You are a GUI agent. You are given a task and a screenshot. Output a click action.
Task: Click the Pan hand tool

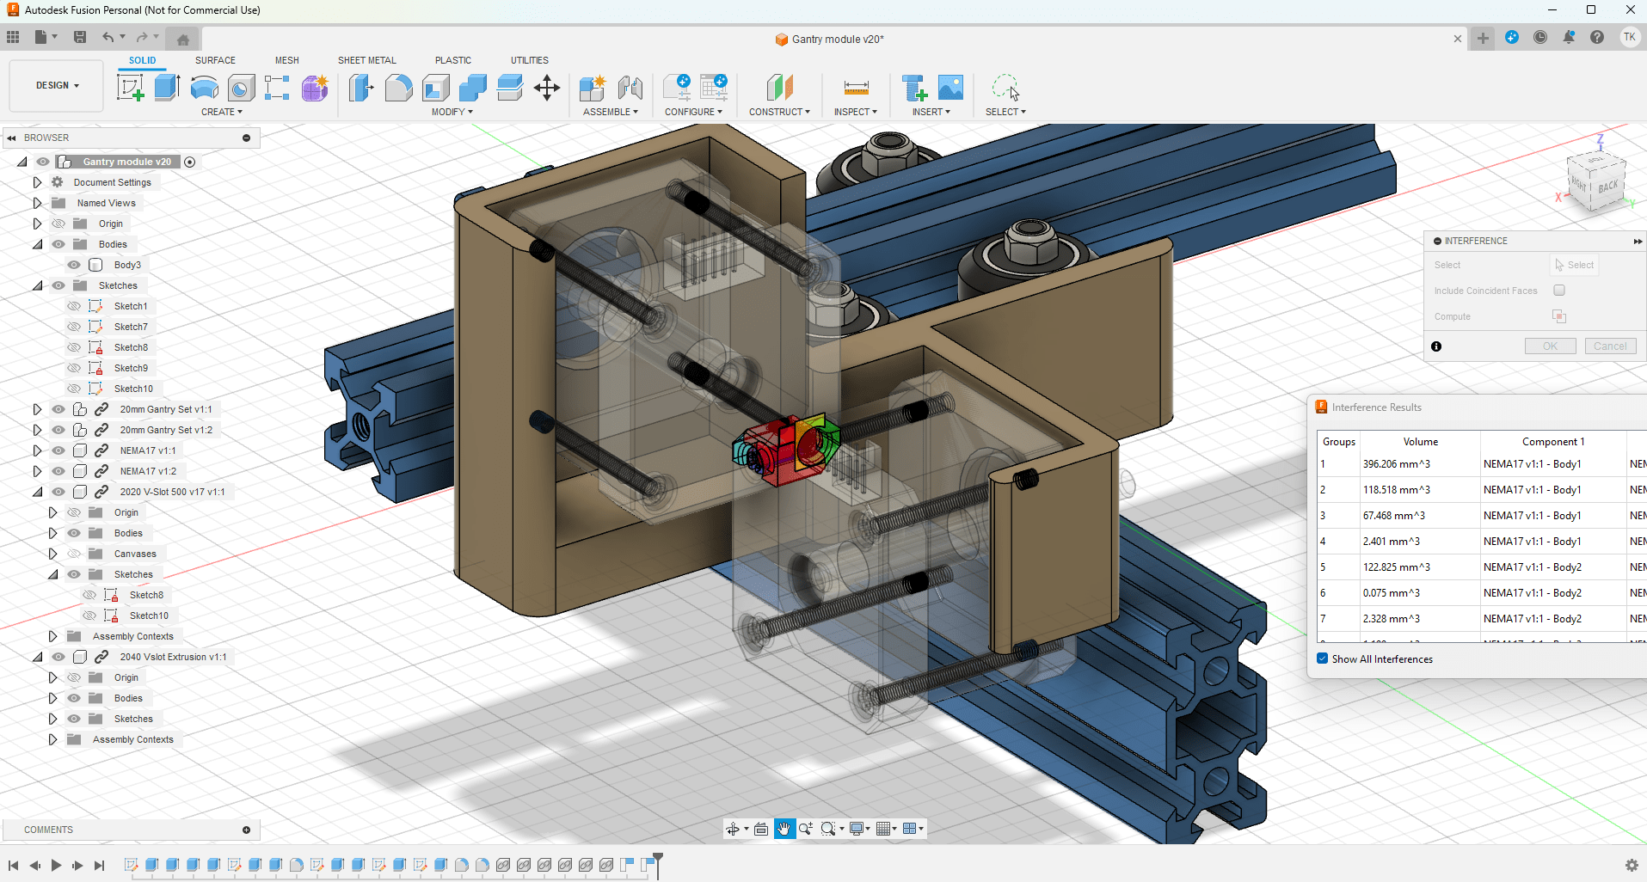pos(784,829)
